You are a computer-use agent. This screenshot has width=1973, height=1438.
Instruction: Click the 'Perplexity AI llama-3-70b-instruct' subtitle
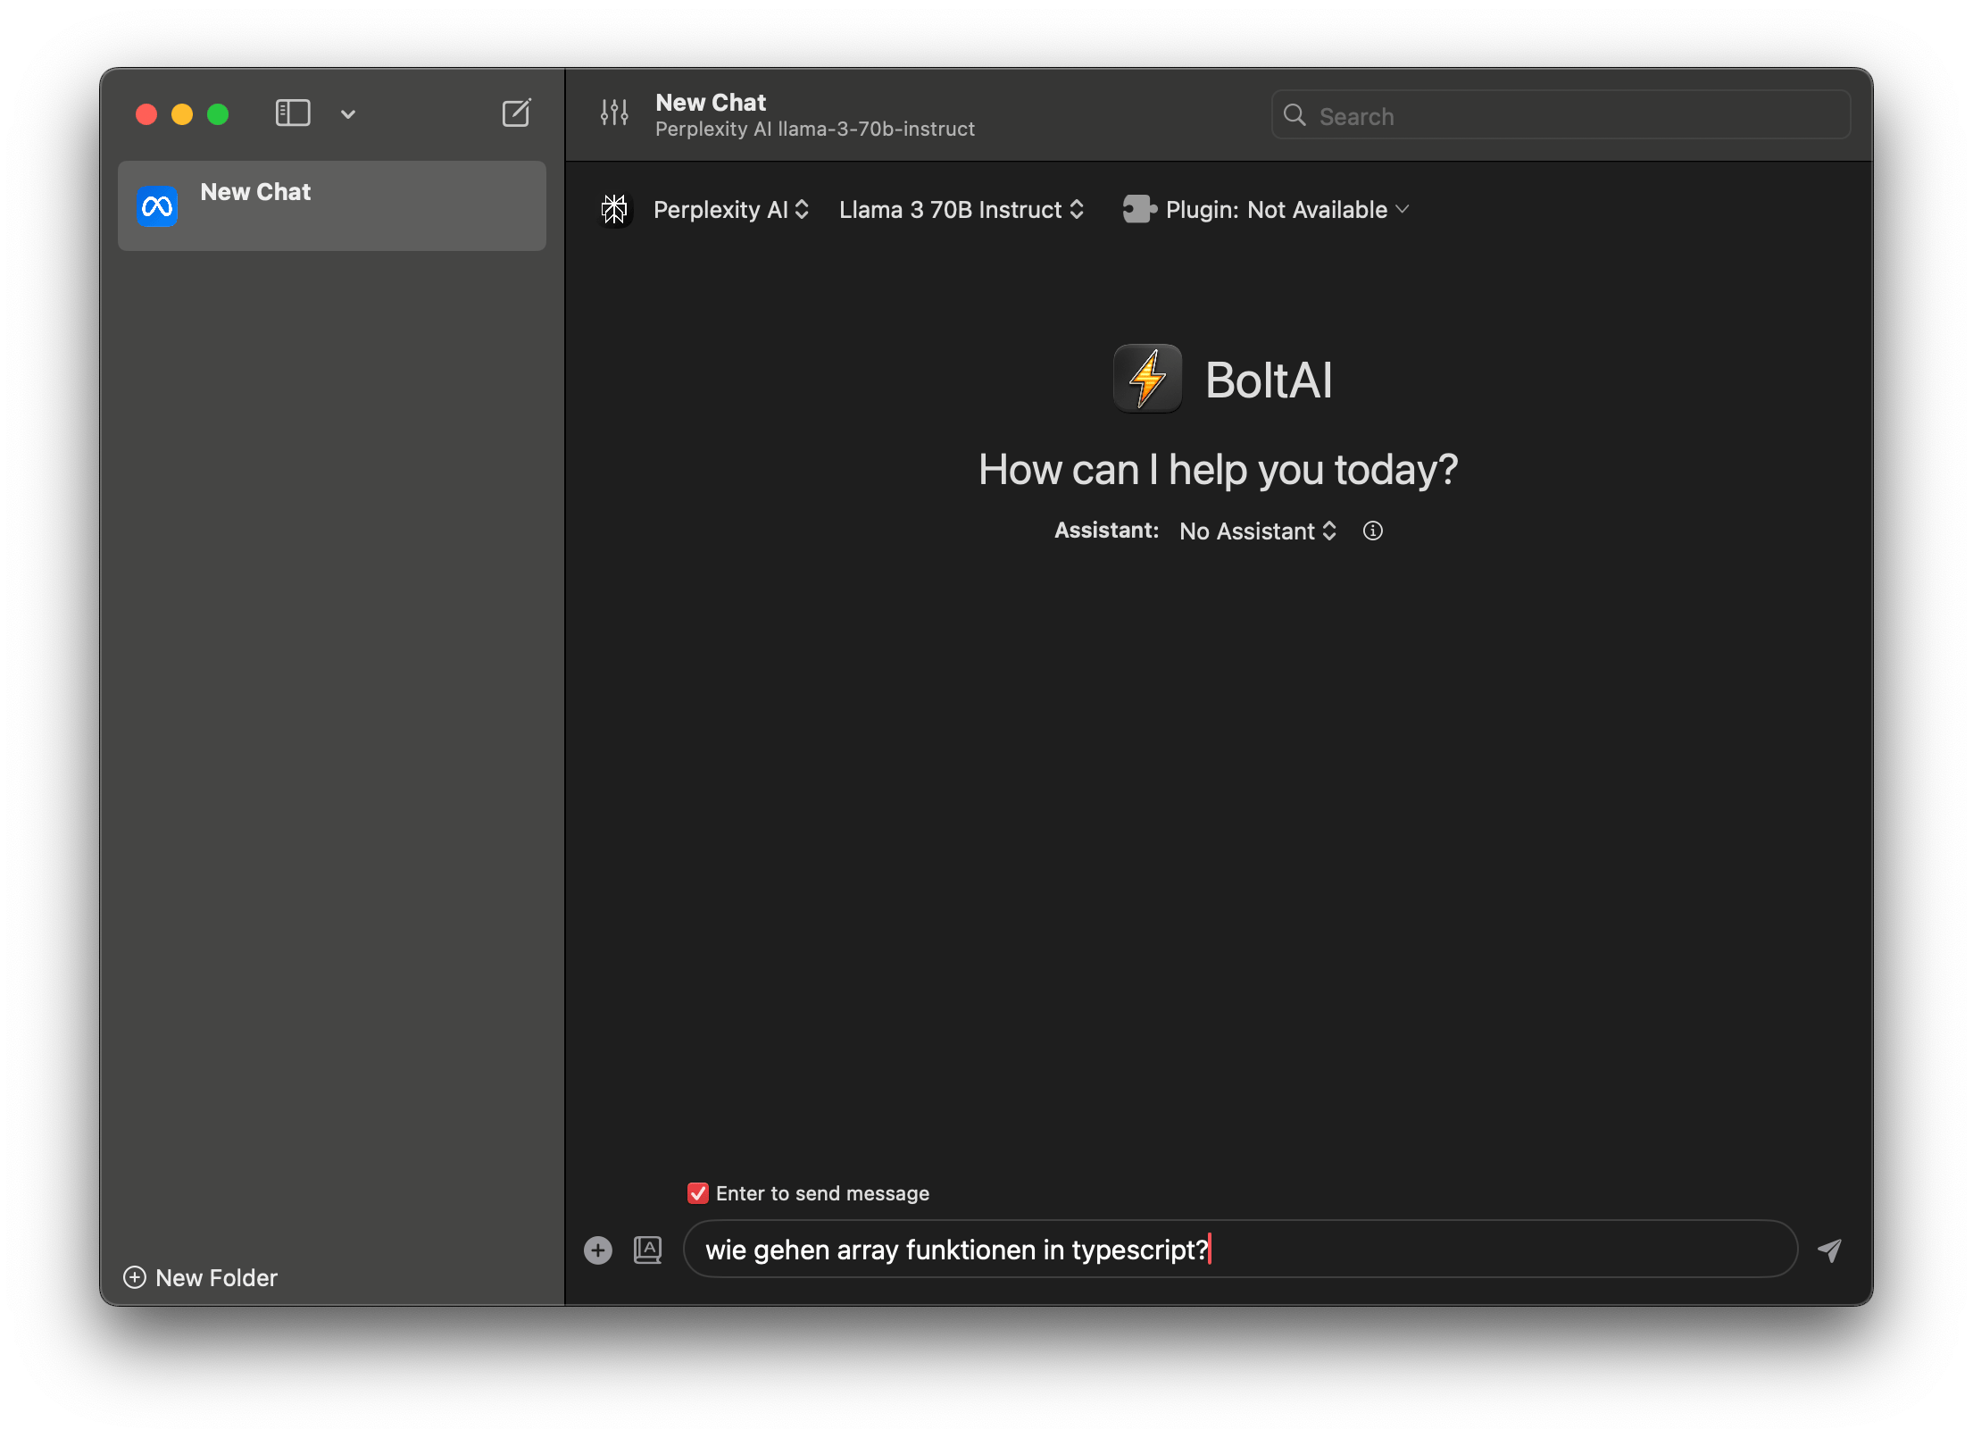(815, 130)
